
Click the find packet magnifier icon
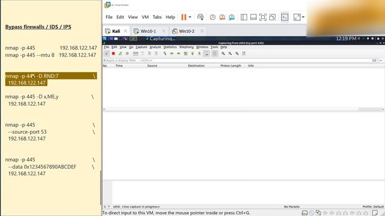tap(165, 53)
